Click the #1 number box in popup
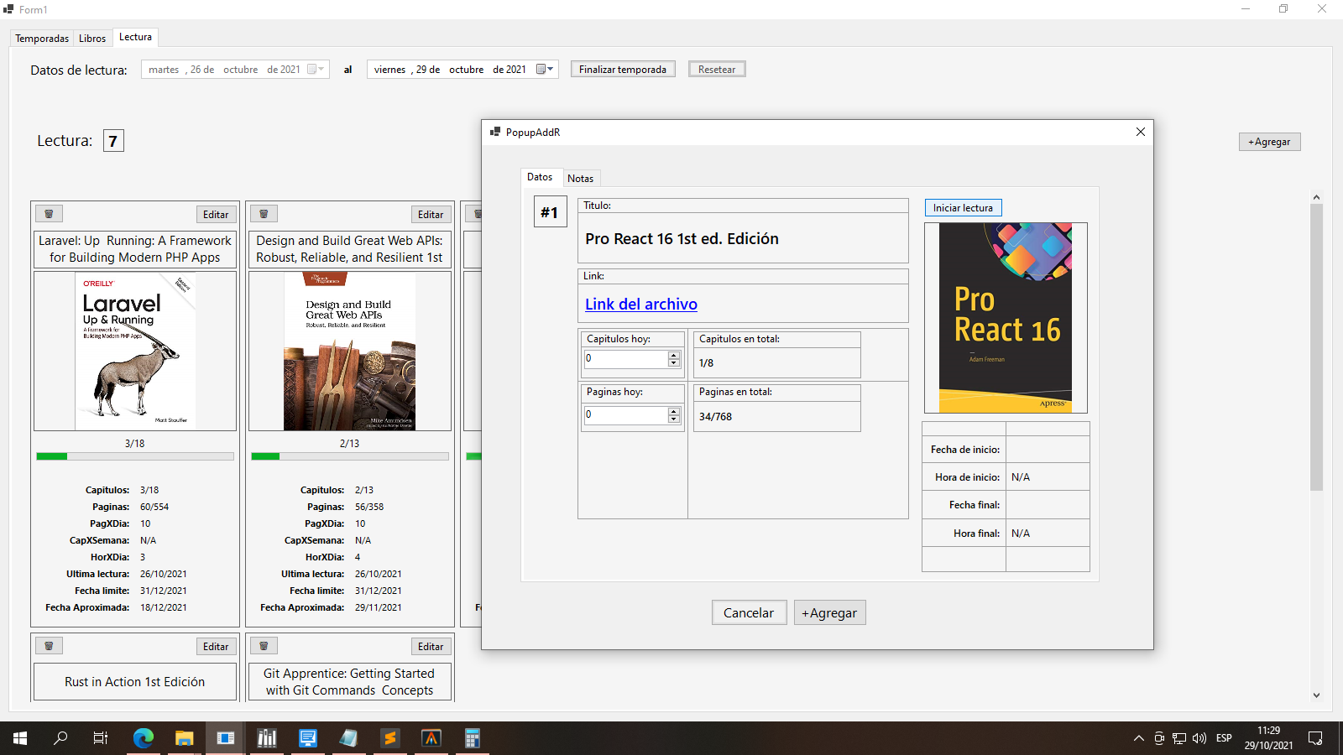 [551, 212]
